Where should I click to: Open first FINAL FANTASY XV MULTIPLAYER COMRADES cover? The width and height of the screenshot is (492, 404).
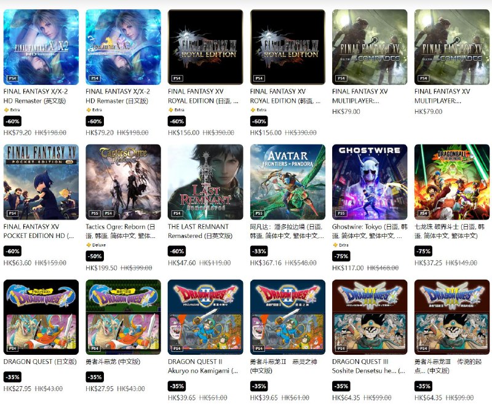(x=370, y=47)
